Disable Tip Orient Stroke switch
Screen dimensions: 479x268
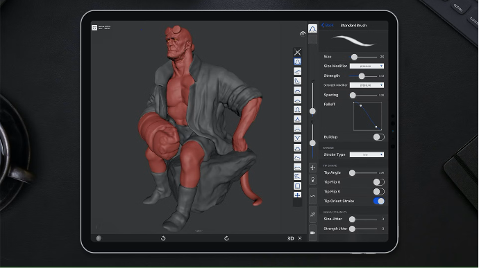(x=379, y=201)
